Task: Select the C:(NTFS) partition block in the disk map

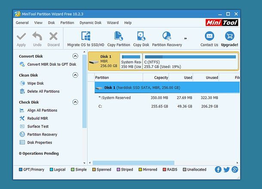Action: pyautogui.click(x=190, y=61)
